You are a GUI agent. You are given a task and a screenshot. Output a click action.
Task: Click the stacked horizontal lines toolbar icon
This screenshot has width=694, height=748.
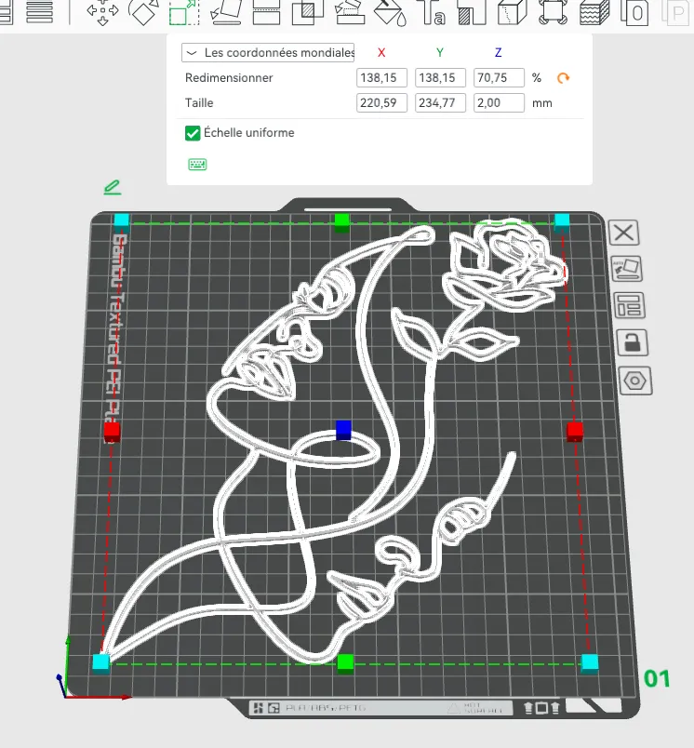click(39, 11)
